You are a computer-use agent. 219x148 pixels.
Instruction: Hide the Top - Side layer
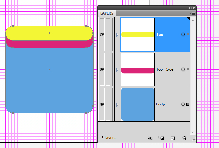coord(102,69)
